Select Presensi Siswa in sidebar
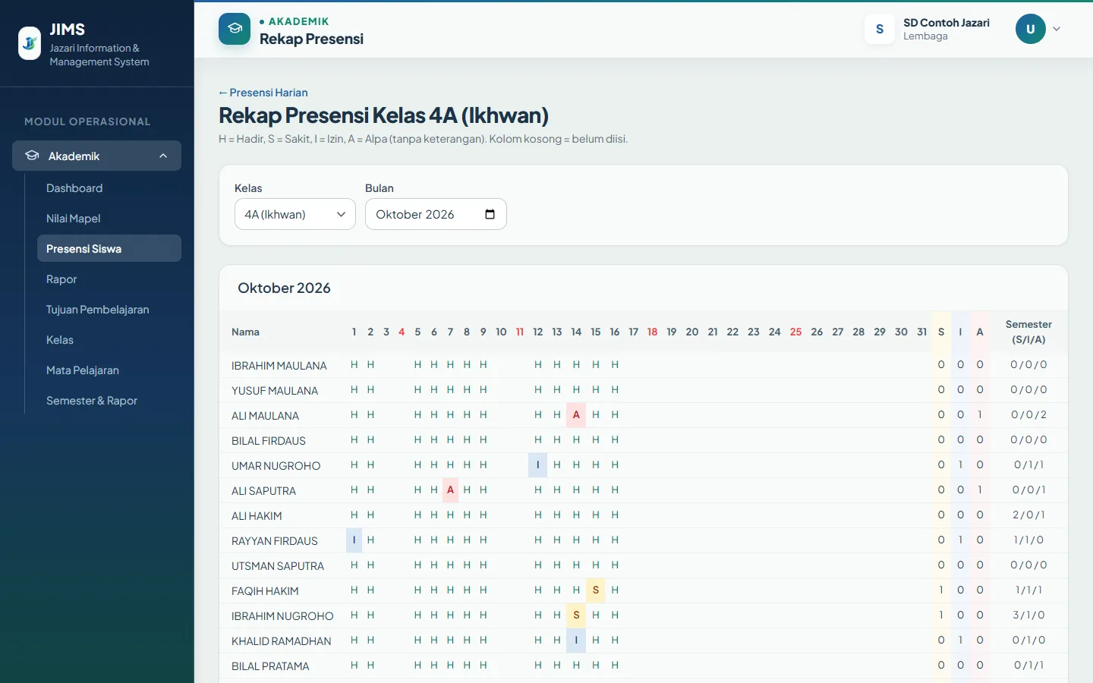Screen dimensions: 1093x683 point(109,249)
